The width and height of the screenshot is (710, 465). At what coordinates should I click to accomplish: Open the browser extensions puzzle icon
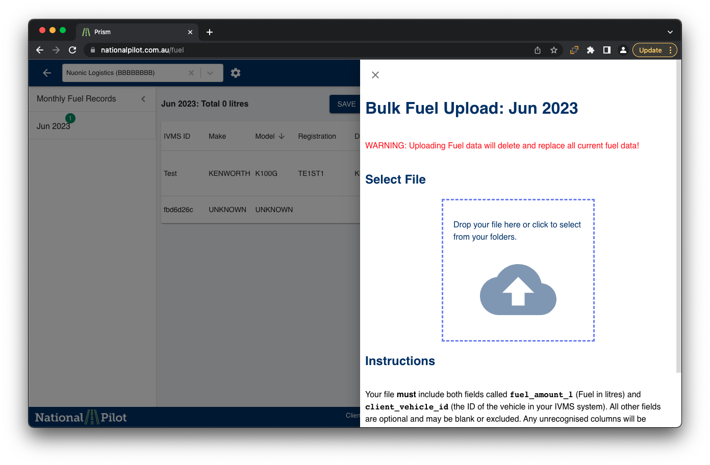(591, 50)
